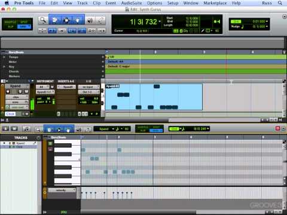287x215 pixels.
Task: Open the Apple menu
Action: (x=7, y=3)
